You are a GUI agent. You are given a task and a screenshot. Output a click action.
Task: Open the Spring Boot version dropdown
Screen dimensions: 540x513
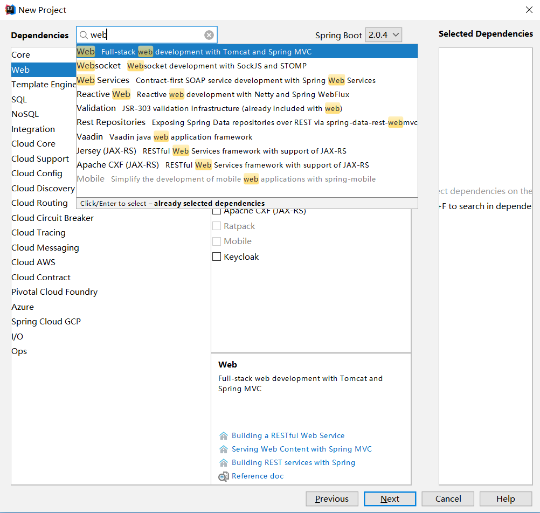tap(383, 35)
